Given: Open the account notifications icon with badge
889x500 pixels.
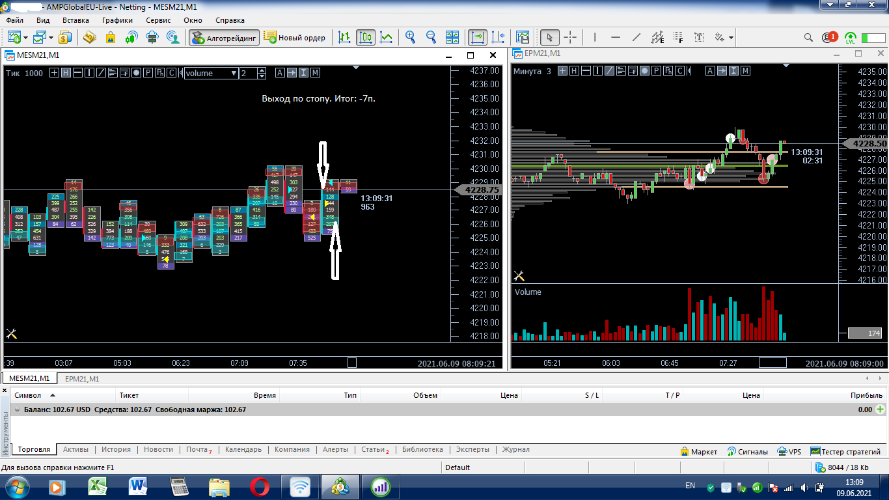Looking at the screenshot, I should 830,37.
